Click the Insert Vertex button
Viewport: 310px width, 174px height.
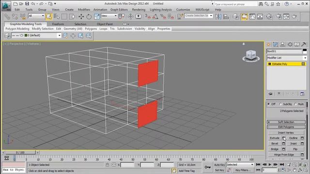click(x=286, y=133)
